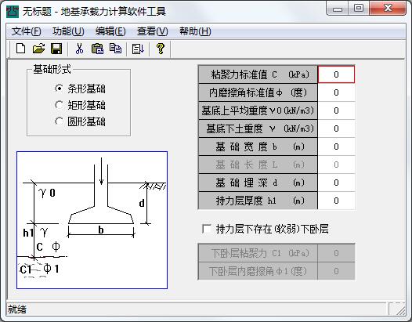Click the clipboard toolbar icon beside scissors
Viewport: 412px width, 322px height.
tap(97, 49)
